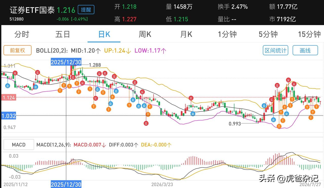Show the 15分钟 chart
Image resolution: width=324 pixels, height=188 pixels.
pyautogui.click(x=309, y=34)
